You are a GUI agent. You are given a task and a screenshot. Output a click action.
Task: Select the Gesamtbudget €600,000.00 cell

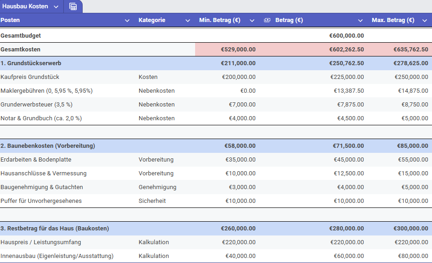click(346, 35)
